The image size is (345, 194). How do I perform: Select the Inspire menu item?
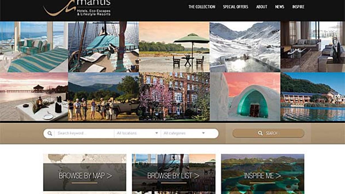298,7
